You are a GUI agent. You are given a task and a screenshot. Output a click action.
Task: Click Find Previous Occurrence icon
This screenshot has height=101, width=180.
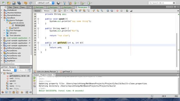point(76,11)
